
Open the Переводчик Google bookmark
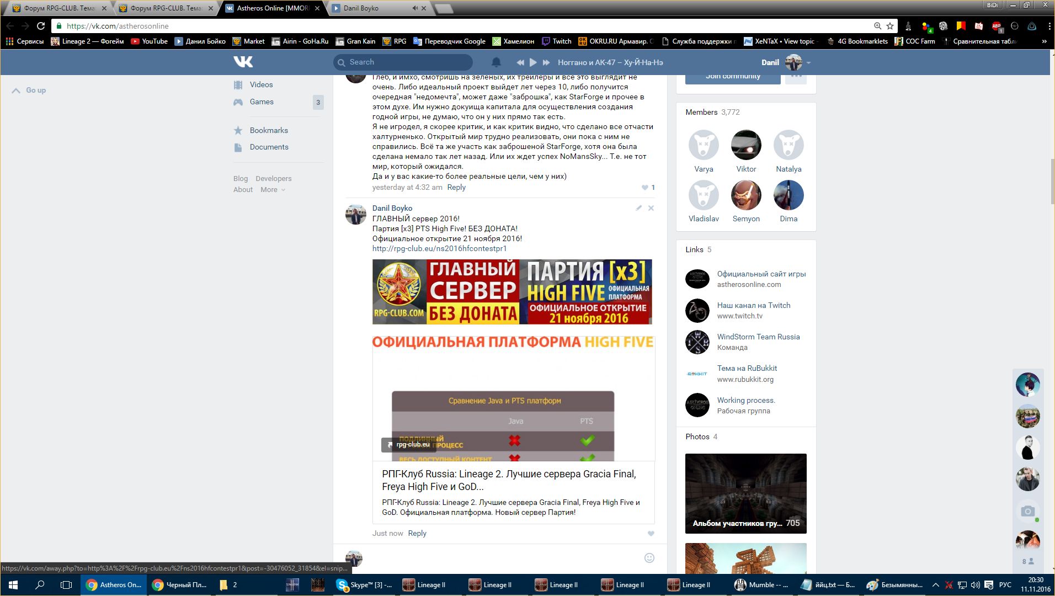click(x=449, y=41)
